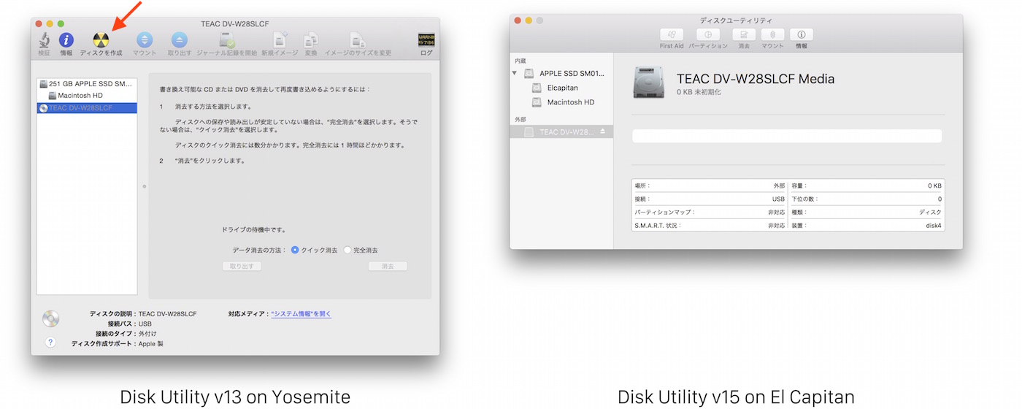Click the Mount icon in El Capitan toolbar

coord(773,34)
